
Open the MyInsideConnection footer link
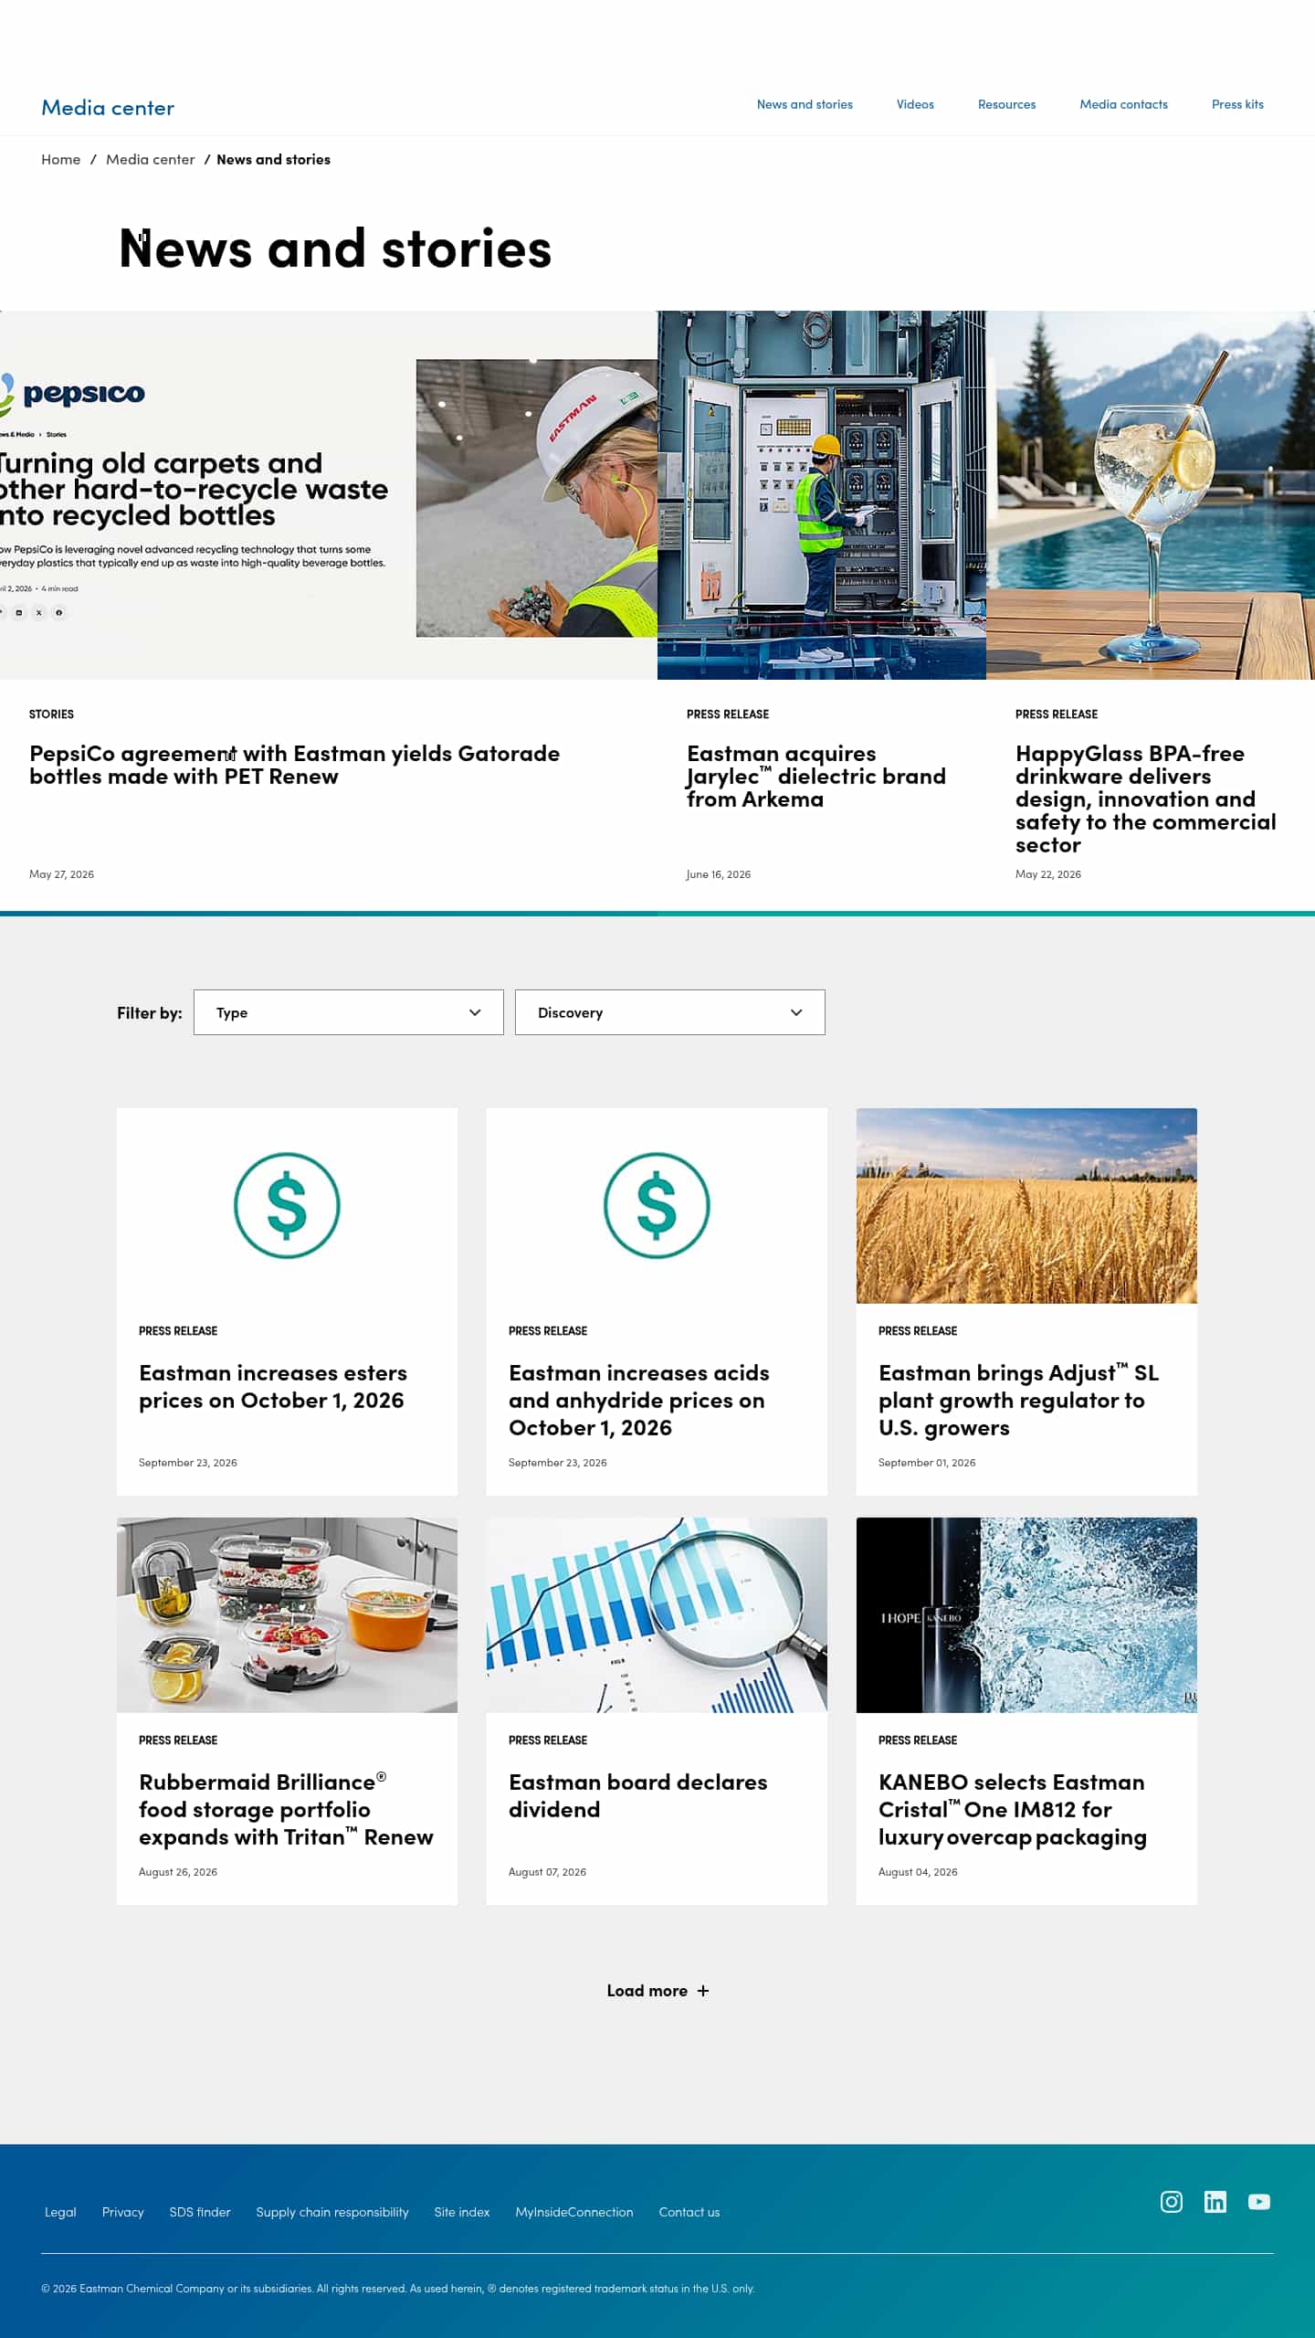point(574,2212)
